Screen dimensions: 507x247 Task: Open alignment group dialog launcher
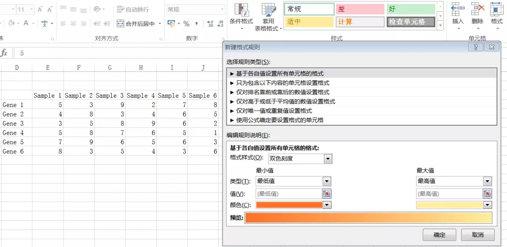(161, 39)
